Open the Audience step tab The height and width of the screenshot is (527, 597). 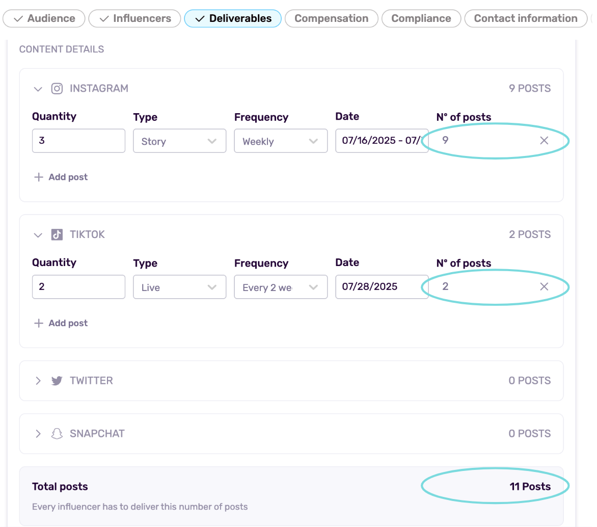[x=44, y=19]
